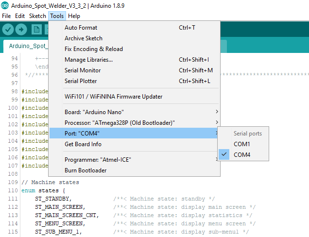309x237 pixels.
Task: Click the Verify checkmark toolbar icon
Action: [x=8, y=30]
